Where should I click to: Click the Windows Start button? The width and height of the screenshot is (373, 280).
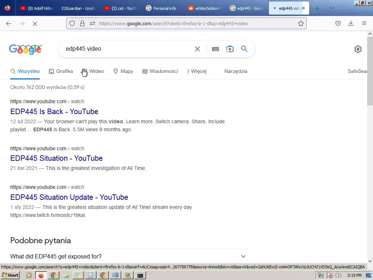point(10,275)
